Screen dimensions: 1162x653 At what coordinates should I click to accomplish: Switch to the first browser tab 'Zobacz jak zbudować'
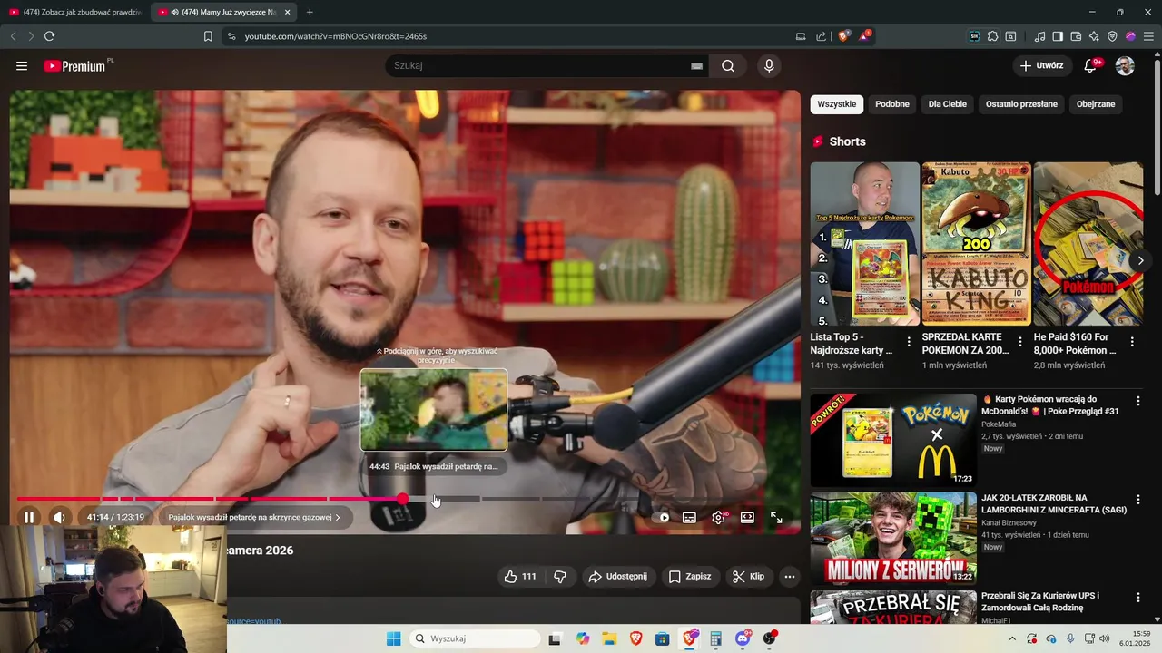(74, 12)
